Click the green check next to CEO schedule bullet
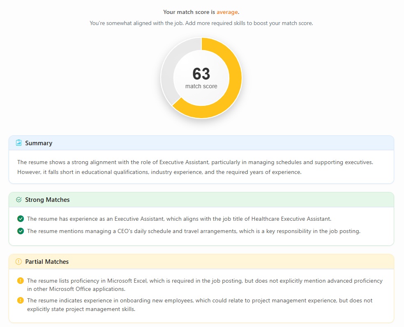This screenshot has height=327, width=404. click(21, 231)
